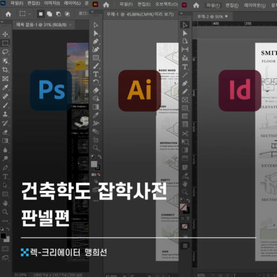
Task: Expand the collapsed InDesign tools panel arrows
Action: 181,13
